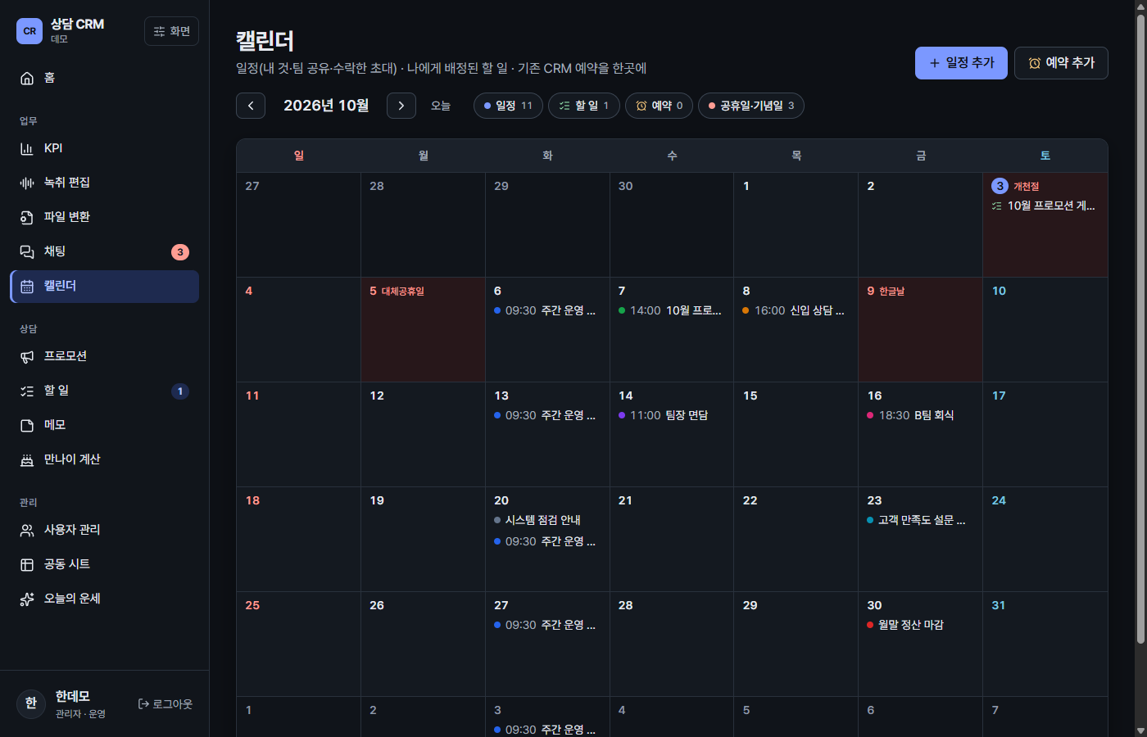Click the 만나이 계산 cake icon
The height and width of the screenshot is (737, 1147).
click(27, 459)
